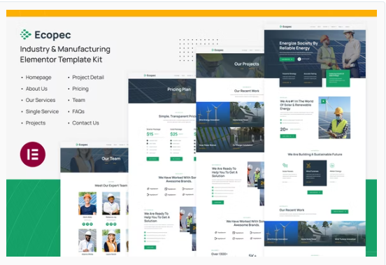Click the team photo of woman in orange vest
Viewport: 386px width, 265px height.
(111, 240)
